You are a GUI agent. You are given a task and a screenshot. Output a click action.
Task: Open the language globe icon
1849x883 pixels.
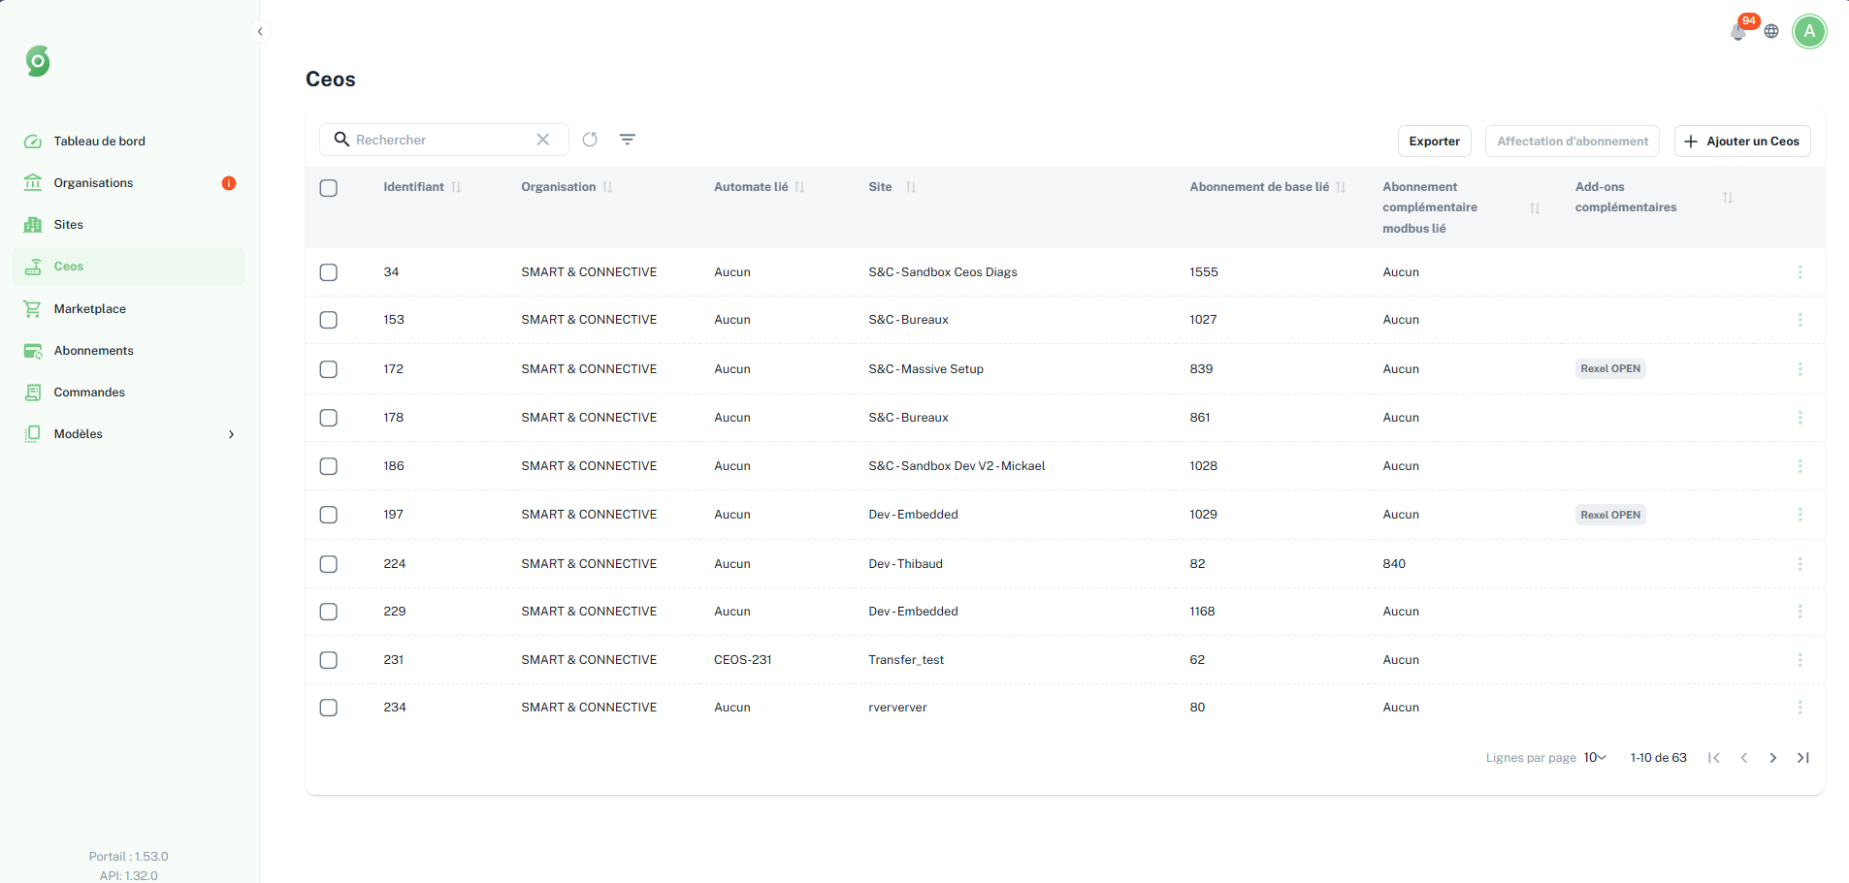tap(1771, 32)
